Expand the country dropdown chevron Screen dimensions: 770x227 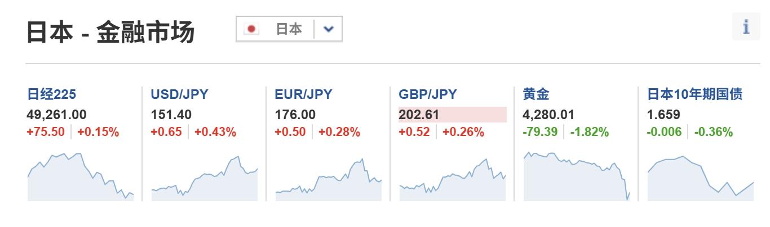[x=329, y=29]
